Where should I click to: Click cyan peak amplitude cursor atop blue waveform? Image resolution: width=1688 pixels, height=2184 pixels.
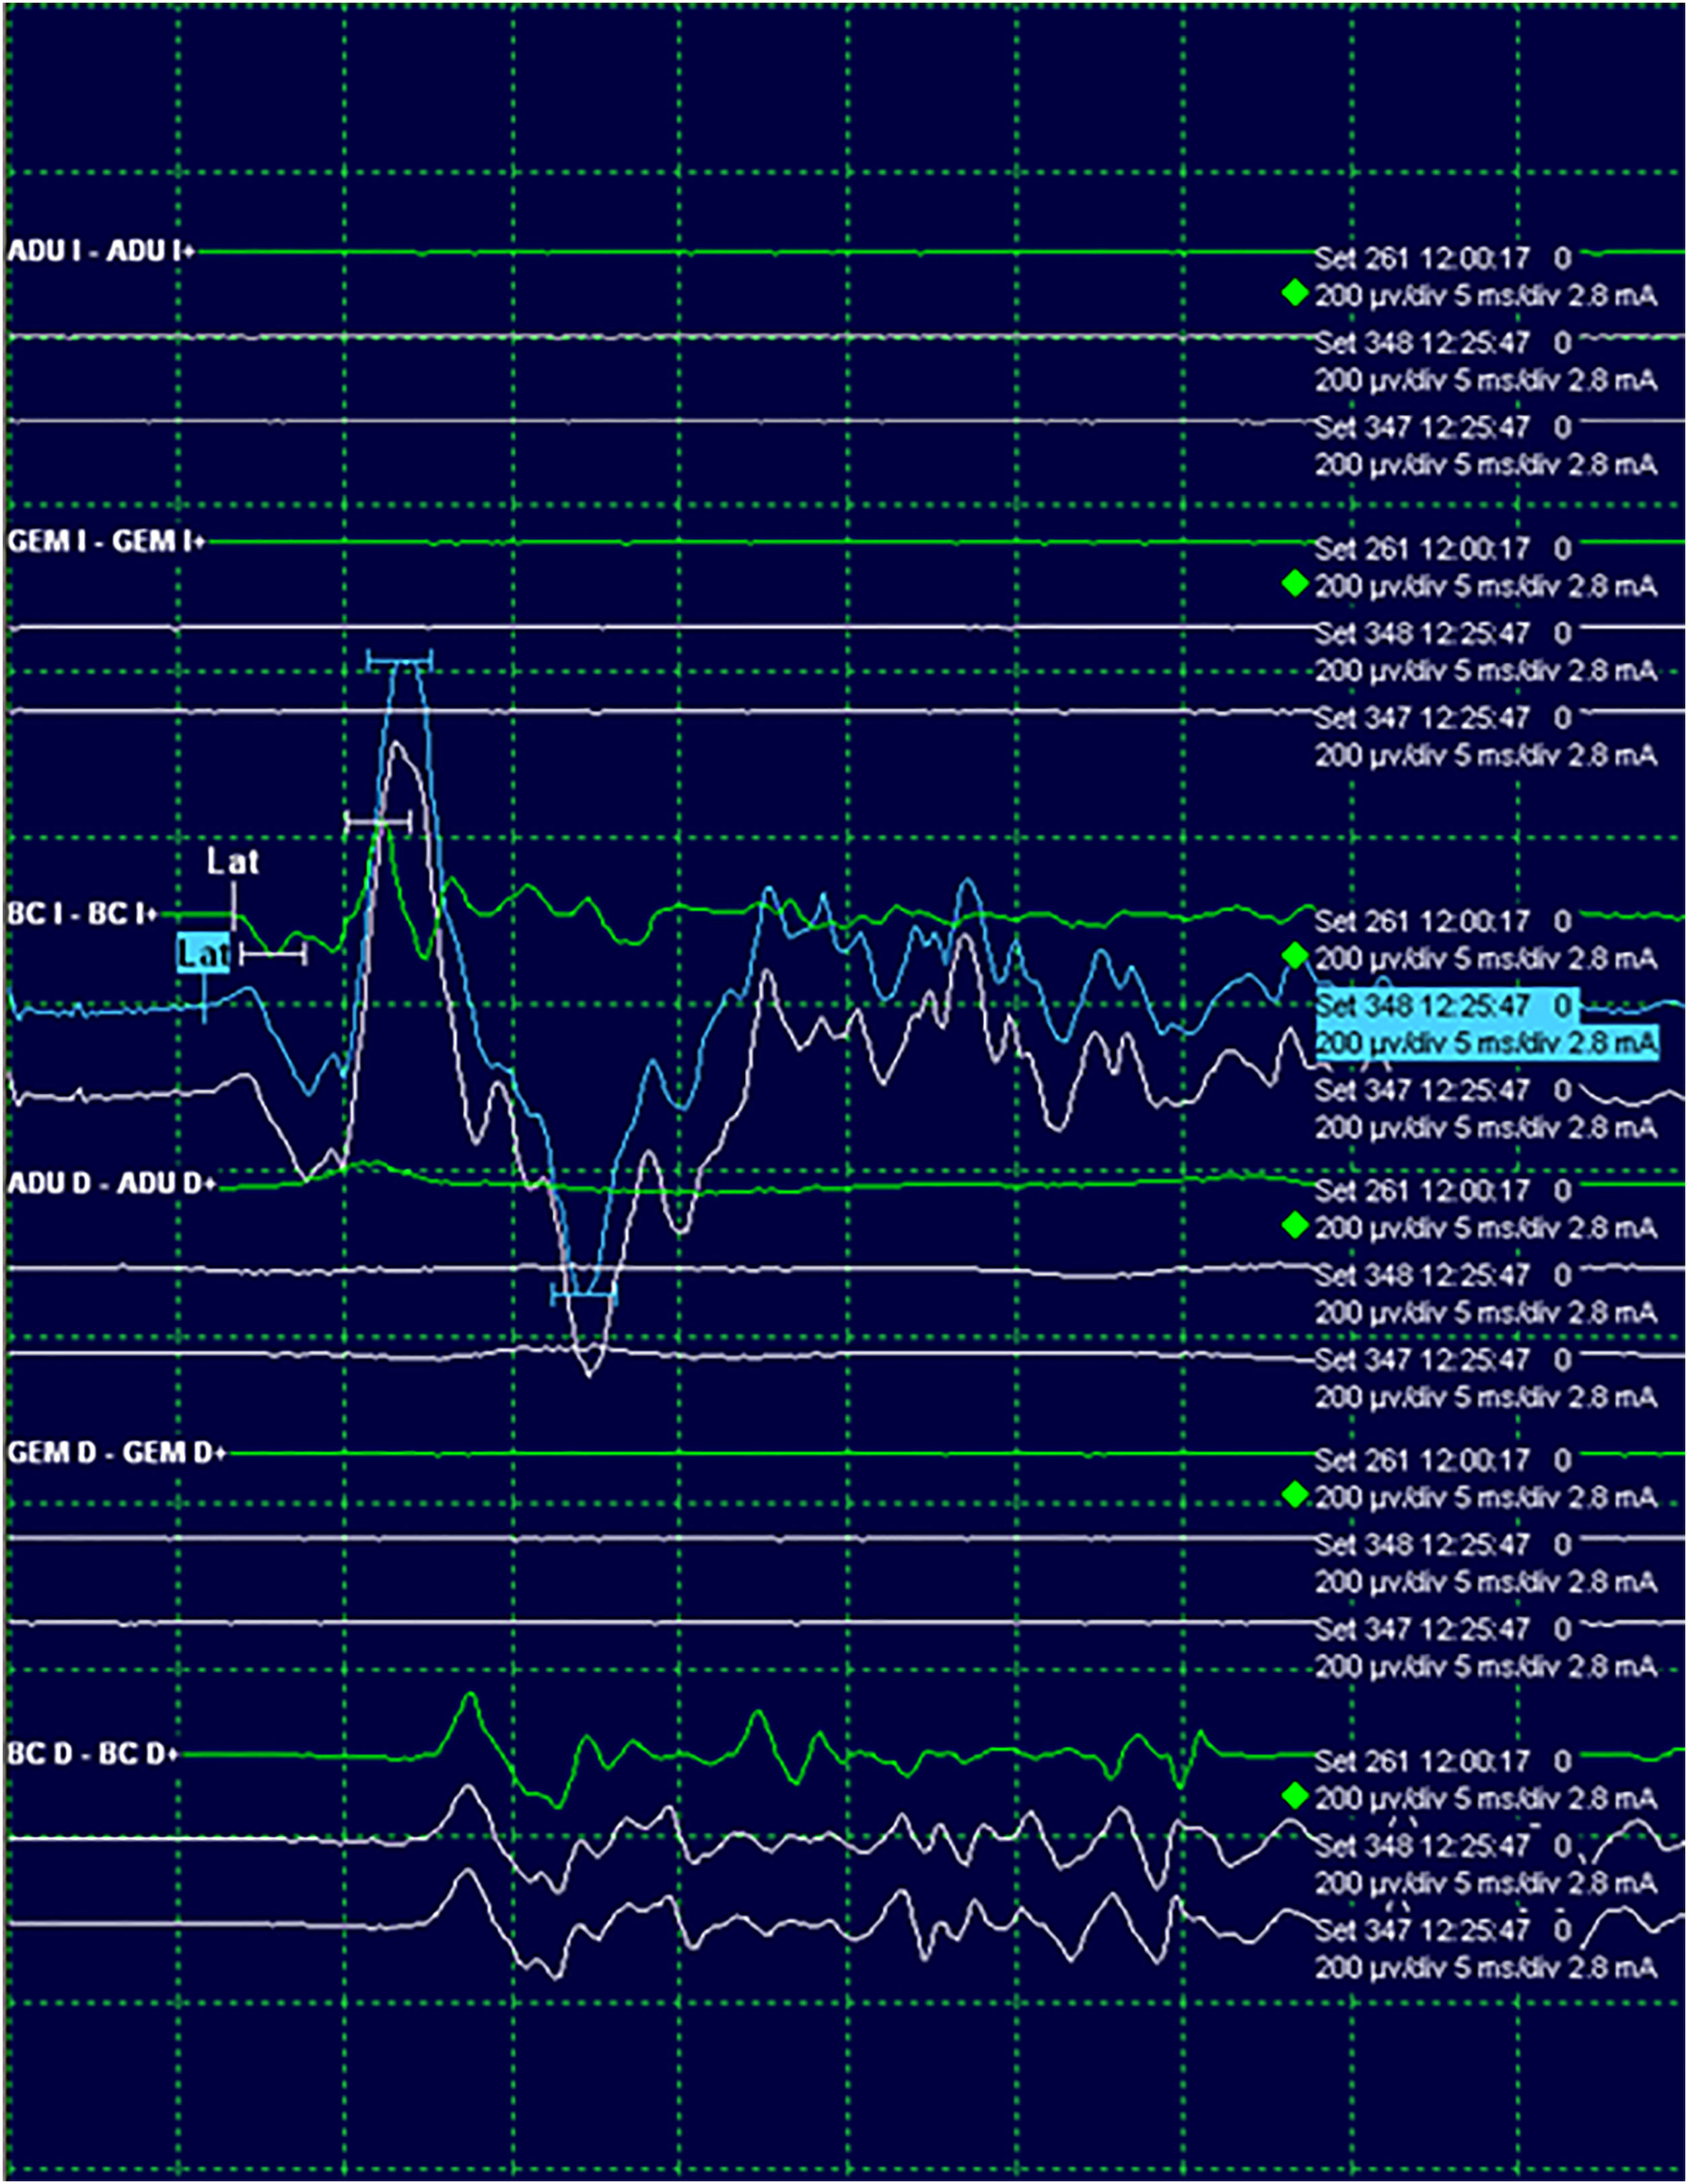(x=399, y=660)
